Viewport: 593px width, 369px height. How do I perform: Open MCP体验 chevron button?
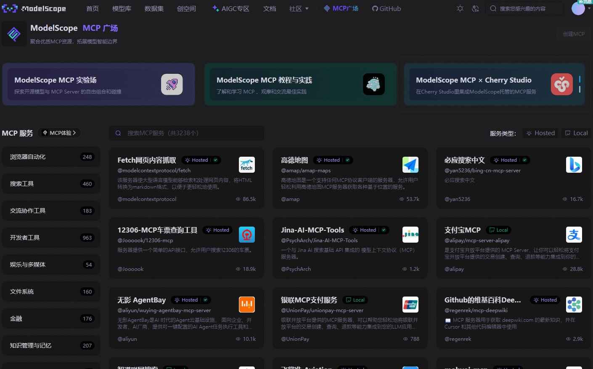(x=59, y=133)
